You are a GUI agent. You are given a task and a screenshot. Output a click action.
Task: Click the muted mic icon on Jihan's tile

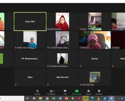(16, 85)
